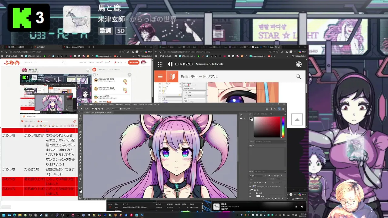This screenshot has height=218, width=388.
Task: Select the Pen tool
Action: click(x=80, y=166)
